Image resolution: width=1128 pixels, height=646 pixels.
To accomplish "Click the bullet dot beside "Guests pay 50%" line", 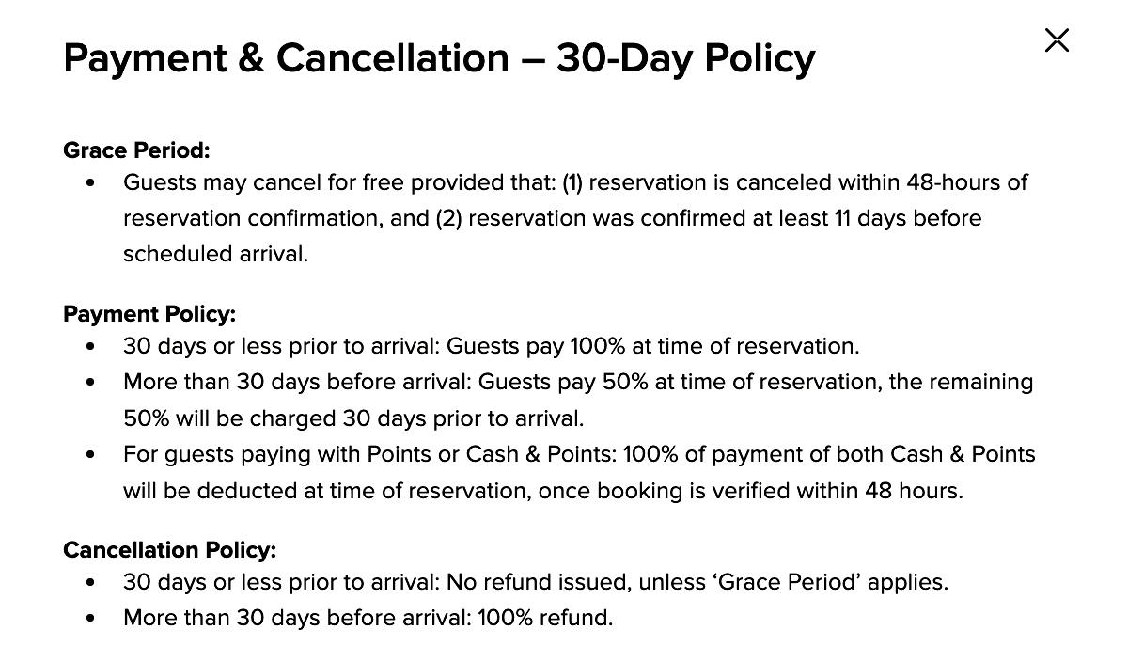I will coord(90,383).
